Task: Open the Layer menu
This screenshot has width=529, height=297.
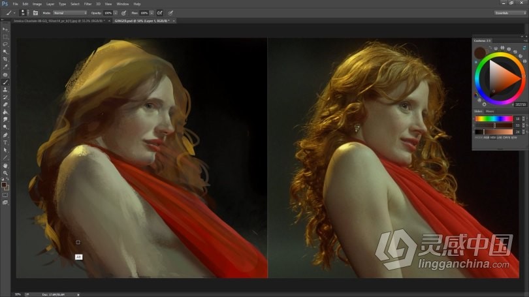Action: [x=50, y=4]
